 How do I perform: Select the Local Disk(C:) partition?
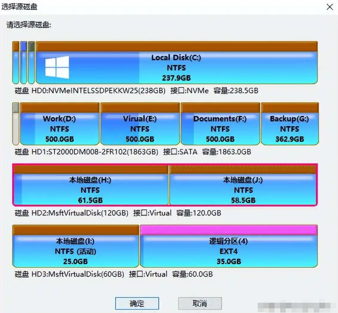coord(176,63)
